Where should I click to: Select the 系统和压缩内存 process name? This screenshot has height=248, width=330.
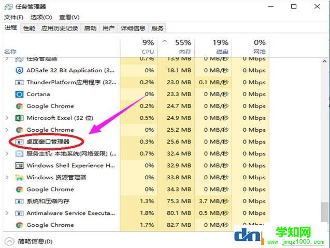48,202
